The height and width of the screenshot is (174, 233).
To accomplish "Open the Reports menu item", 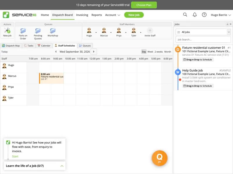I will pyautogui.click(x=97, y=15).
